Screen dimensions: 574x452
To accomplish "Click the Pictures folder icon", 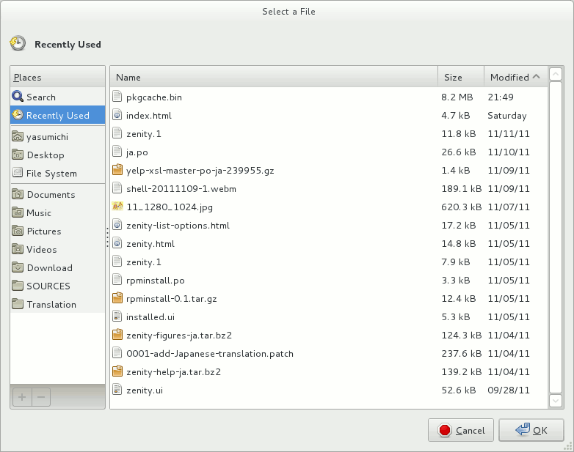I will [x=18, y=231].
